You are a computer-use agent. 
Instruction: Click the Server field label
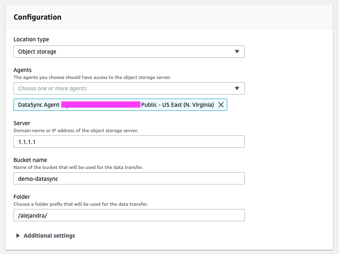[22, 123]
